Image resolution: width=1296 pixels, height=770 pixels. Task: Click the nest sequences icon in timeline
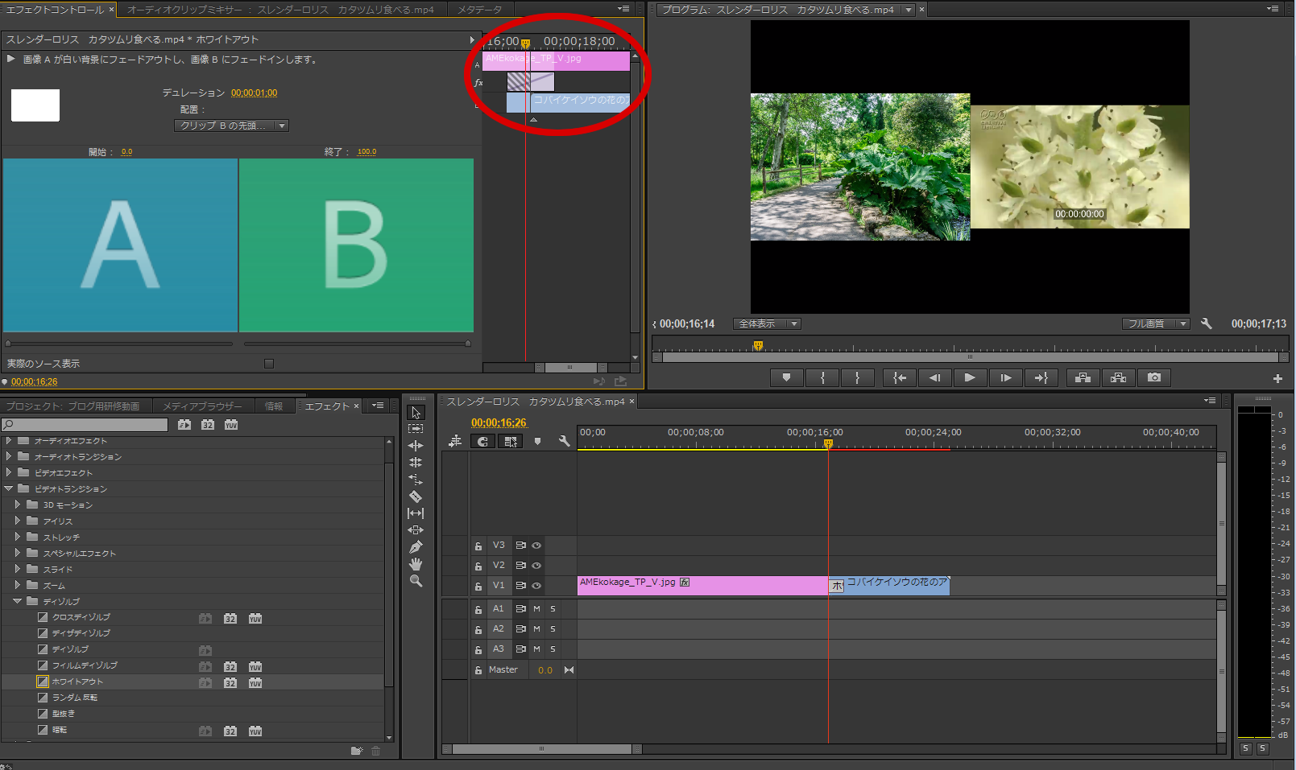click(x=455, y=441)
